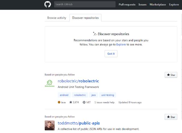182x133 pixels.
Task: Follow the Explore link in recommendations text
Action: [121, 44]
